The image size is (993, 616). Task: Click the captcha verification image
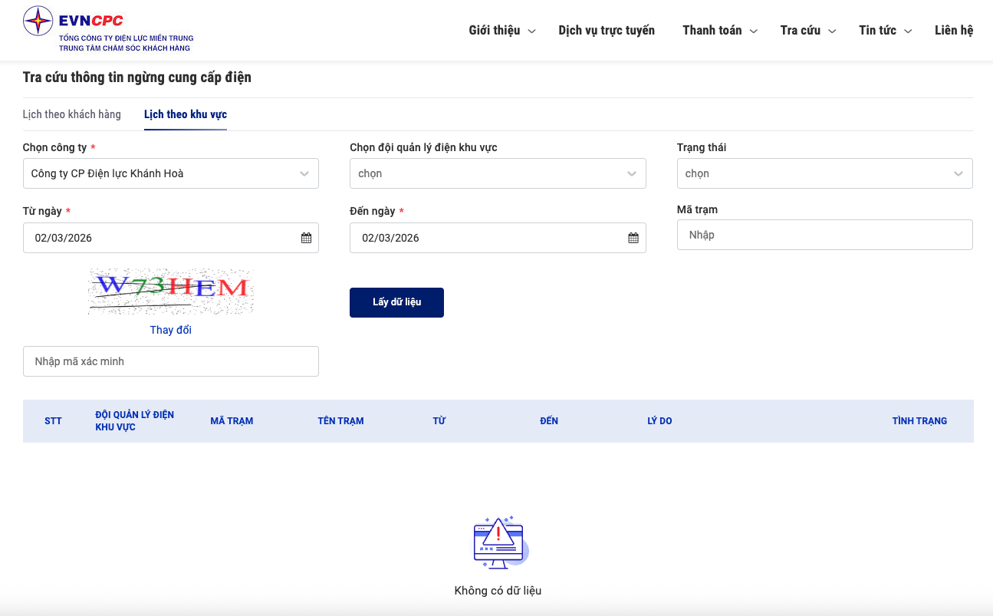[x=170, y=291]
